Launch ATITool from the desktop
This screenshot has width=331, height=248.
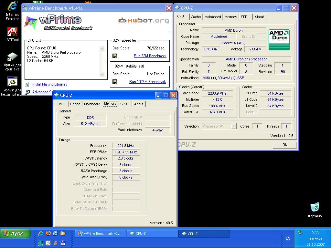tap(12, 34)
